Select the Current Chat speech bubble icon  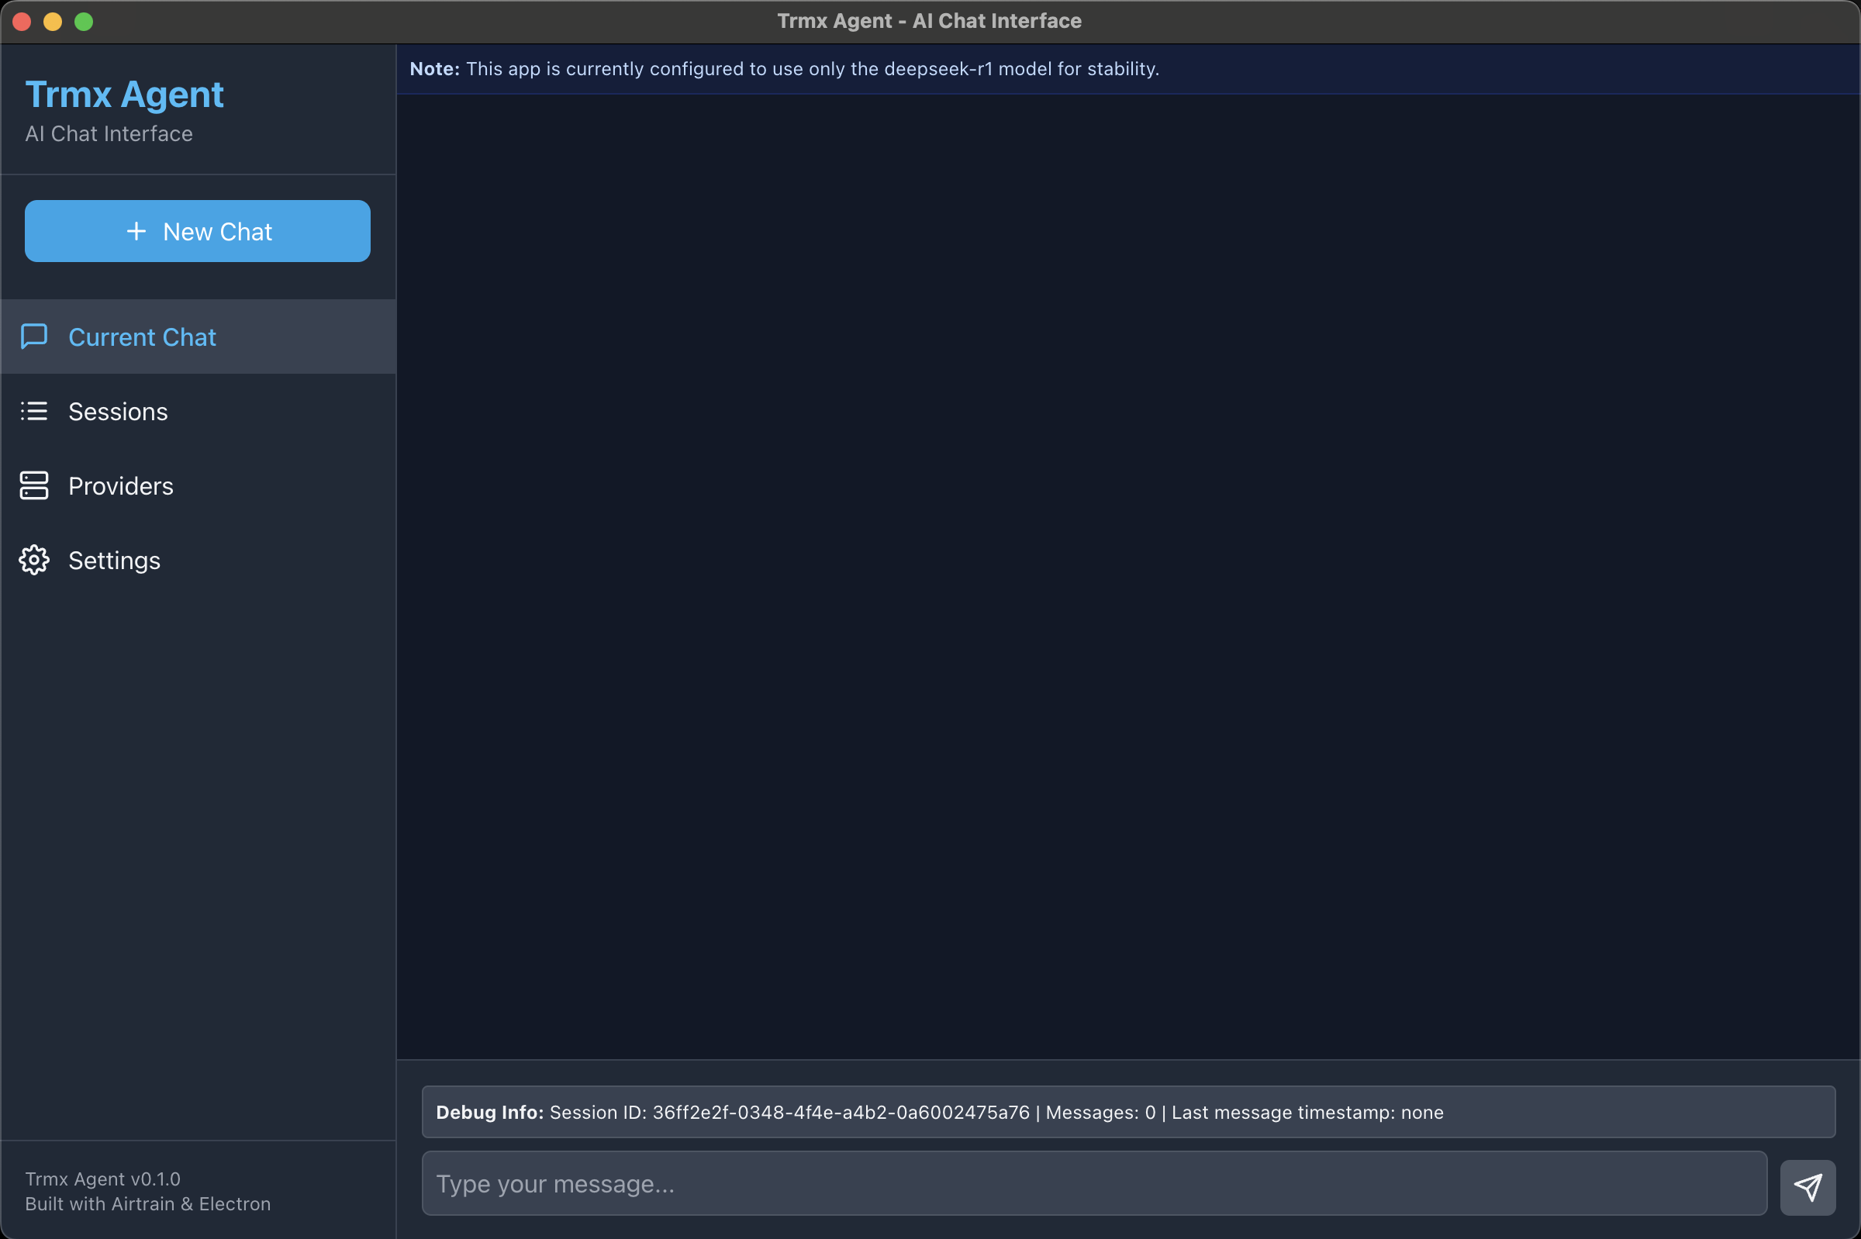(33, 336)
